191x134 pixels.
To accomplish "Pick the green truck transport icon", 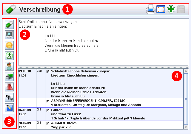I will [9, 77].
